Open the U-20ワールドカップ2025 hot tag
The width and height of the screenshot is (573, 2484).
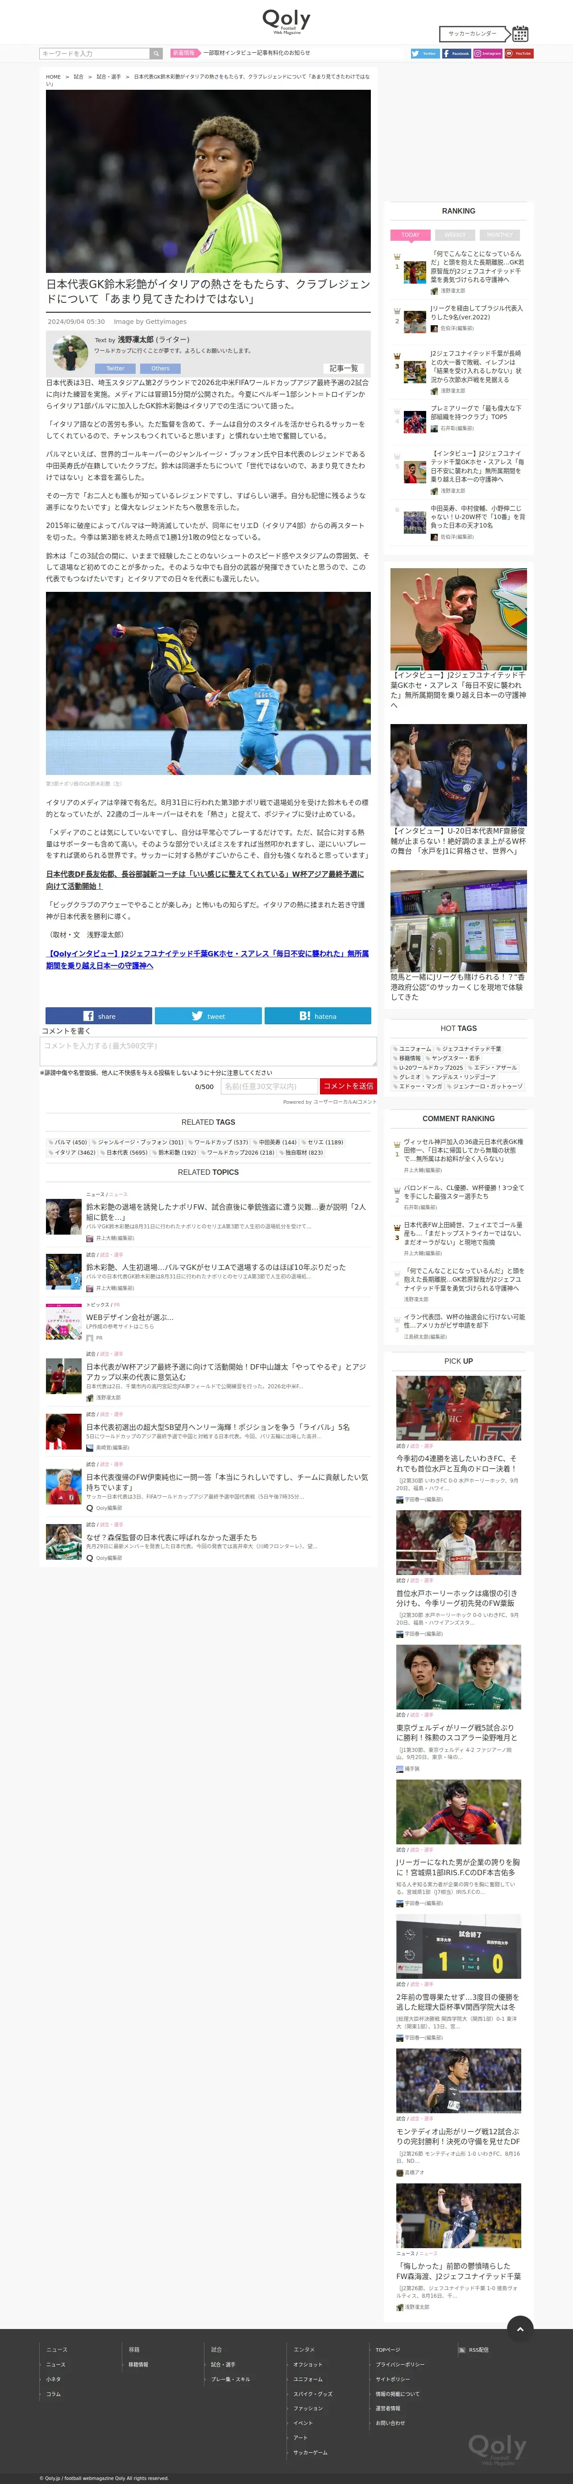[428, 1068]
